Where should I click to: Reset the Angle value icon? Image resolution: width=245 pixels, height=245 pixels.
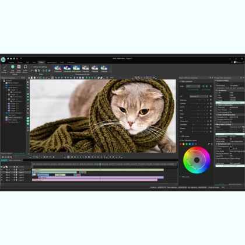[211, 86]
